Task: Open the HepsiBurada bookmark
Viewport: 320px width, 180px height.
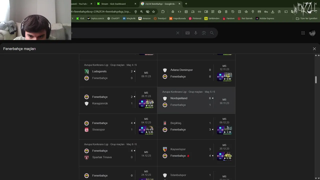Action: [x=177, y=18]
